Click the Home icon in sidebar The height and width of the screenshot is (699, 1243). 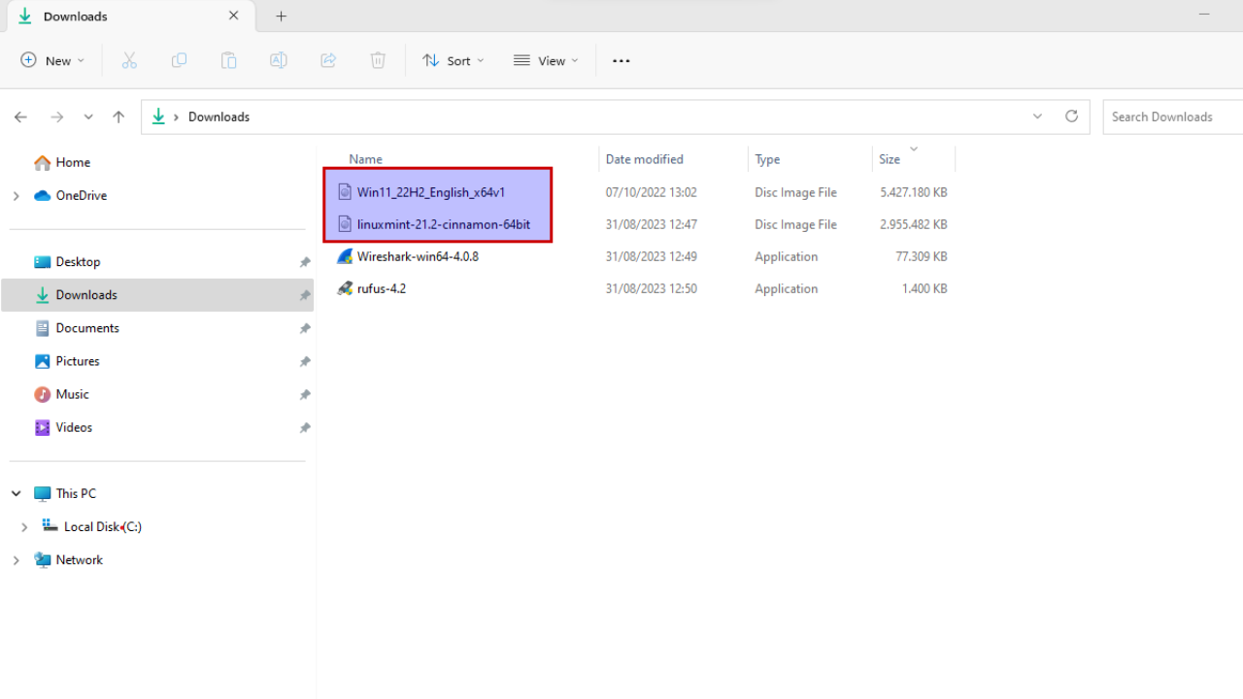pos(42,162)
